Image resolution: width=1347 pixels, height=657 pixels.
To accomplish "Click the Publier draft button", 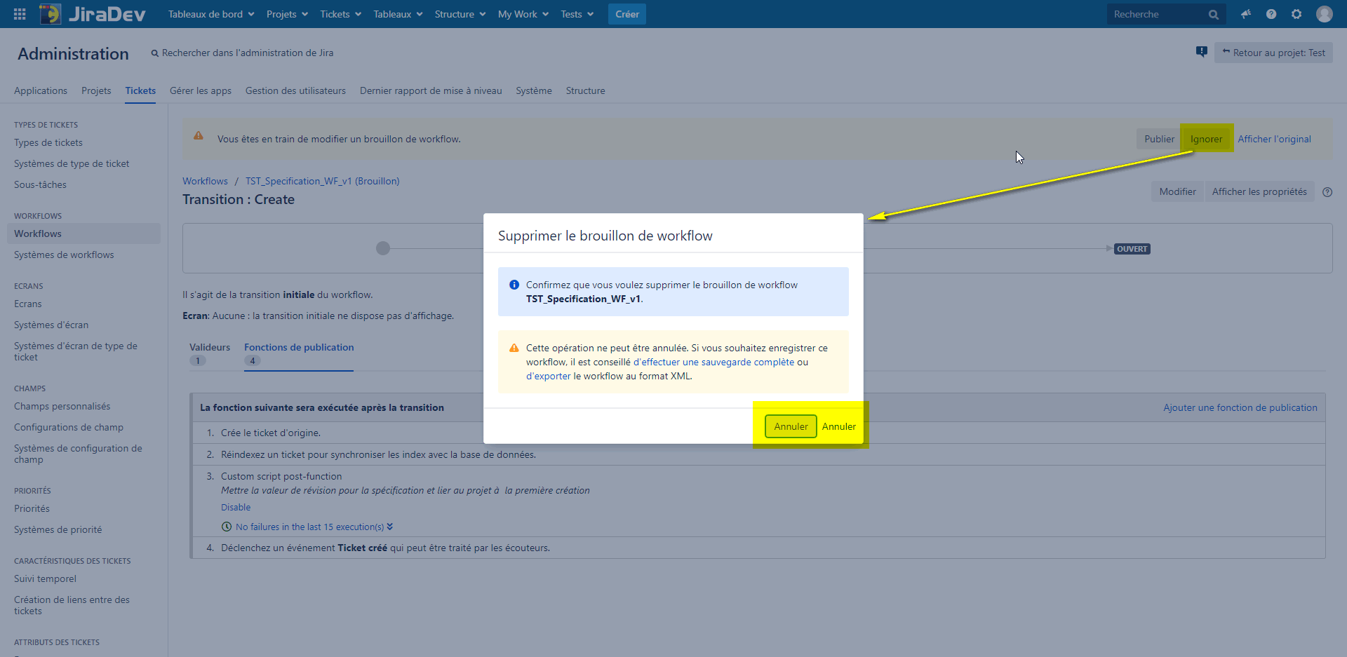I will click(x=1159, y=139).
